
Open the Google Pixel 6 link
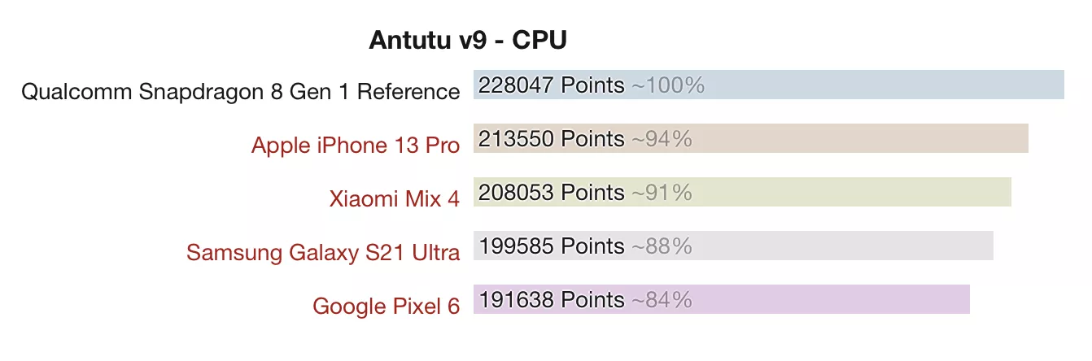387,306
